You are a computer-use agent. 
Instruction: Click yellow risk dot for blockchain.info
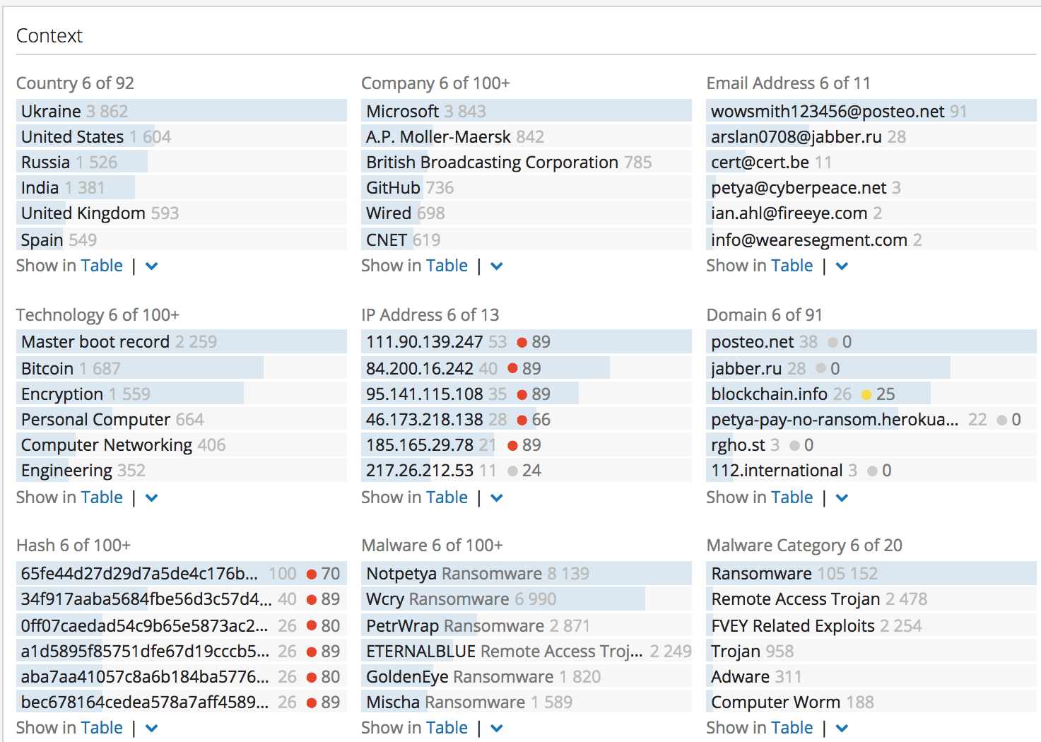(866, 394)
